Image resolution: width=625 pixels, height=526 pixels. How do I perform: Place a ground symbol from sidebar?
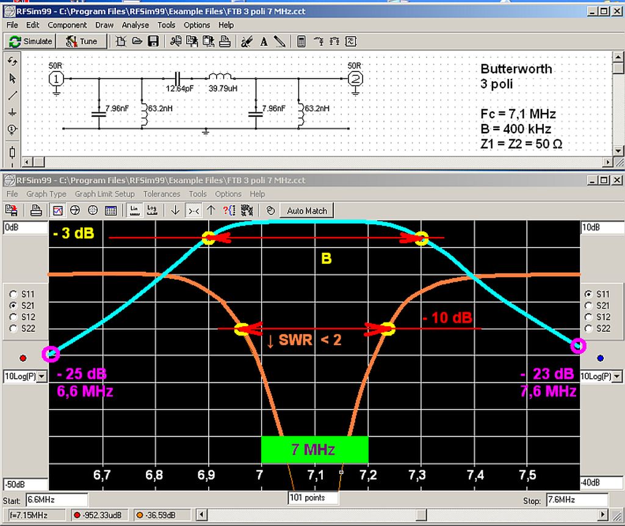[12, 112]
